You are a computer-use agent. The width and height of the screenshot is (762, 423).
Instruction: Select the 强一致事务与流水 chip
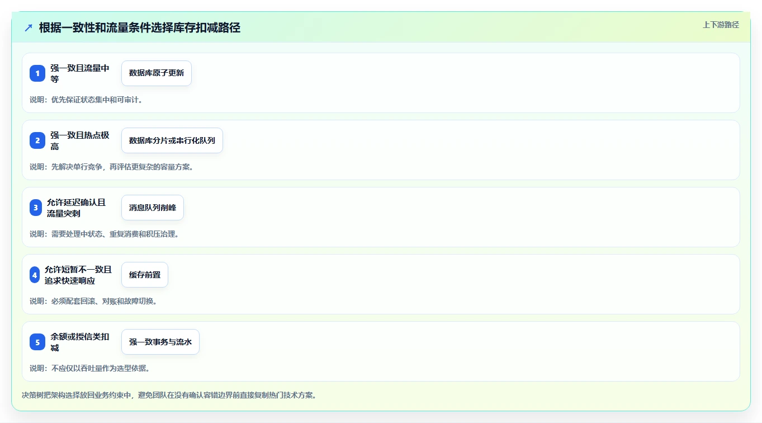coord(160,342)
